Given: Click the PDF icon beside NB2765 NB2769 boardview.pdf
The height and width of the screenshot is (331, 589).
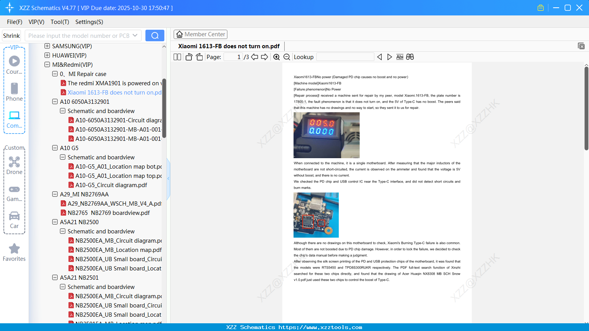Looking at the screenshot, I should [x=63, y=213].
